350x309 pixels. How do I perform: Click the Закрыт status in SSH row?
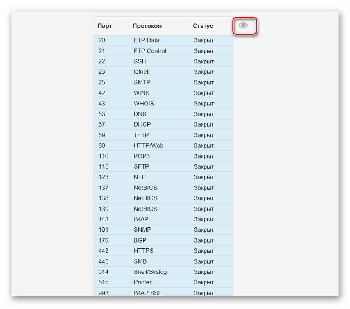[x=204, y=61]
